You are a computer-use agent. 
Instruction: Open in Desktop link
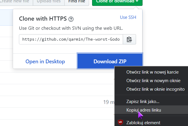tap(45, 62)
